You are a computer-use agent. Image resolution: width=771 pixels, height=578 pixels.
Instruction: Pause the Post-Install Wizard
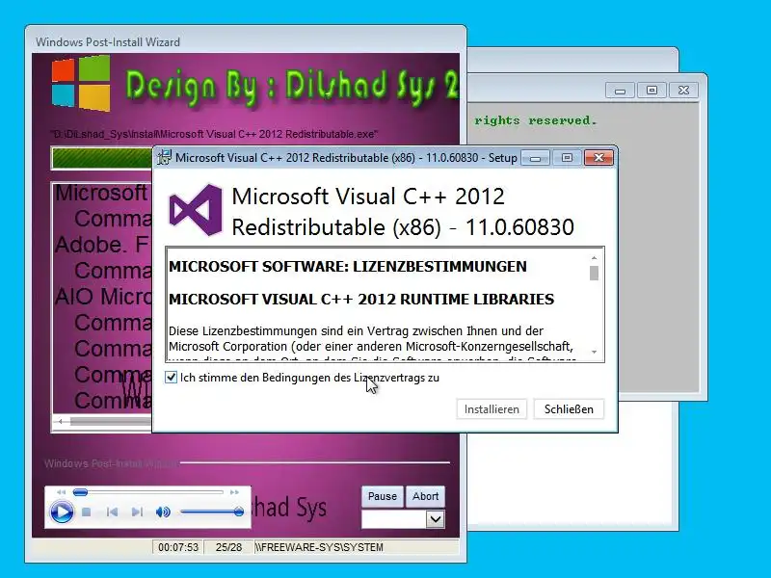383,496
